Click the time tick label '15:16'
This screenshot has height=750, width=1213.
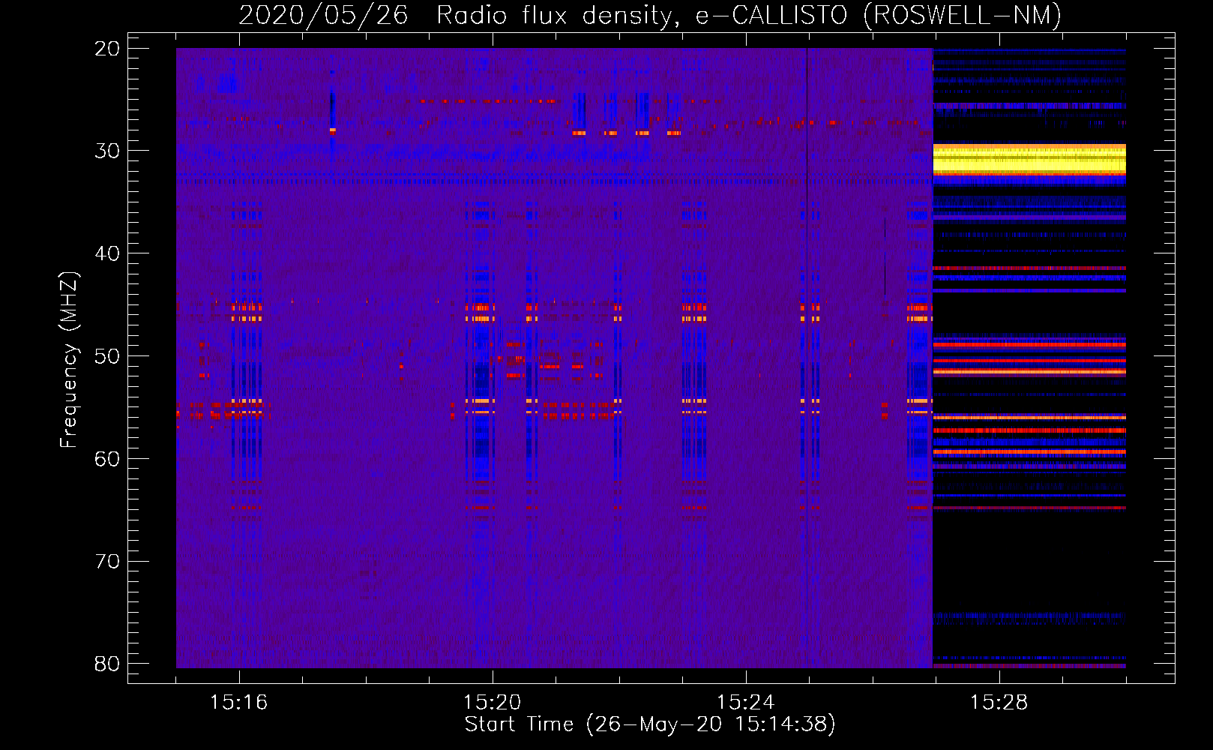[238, 703]
